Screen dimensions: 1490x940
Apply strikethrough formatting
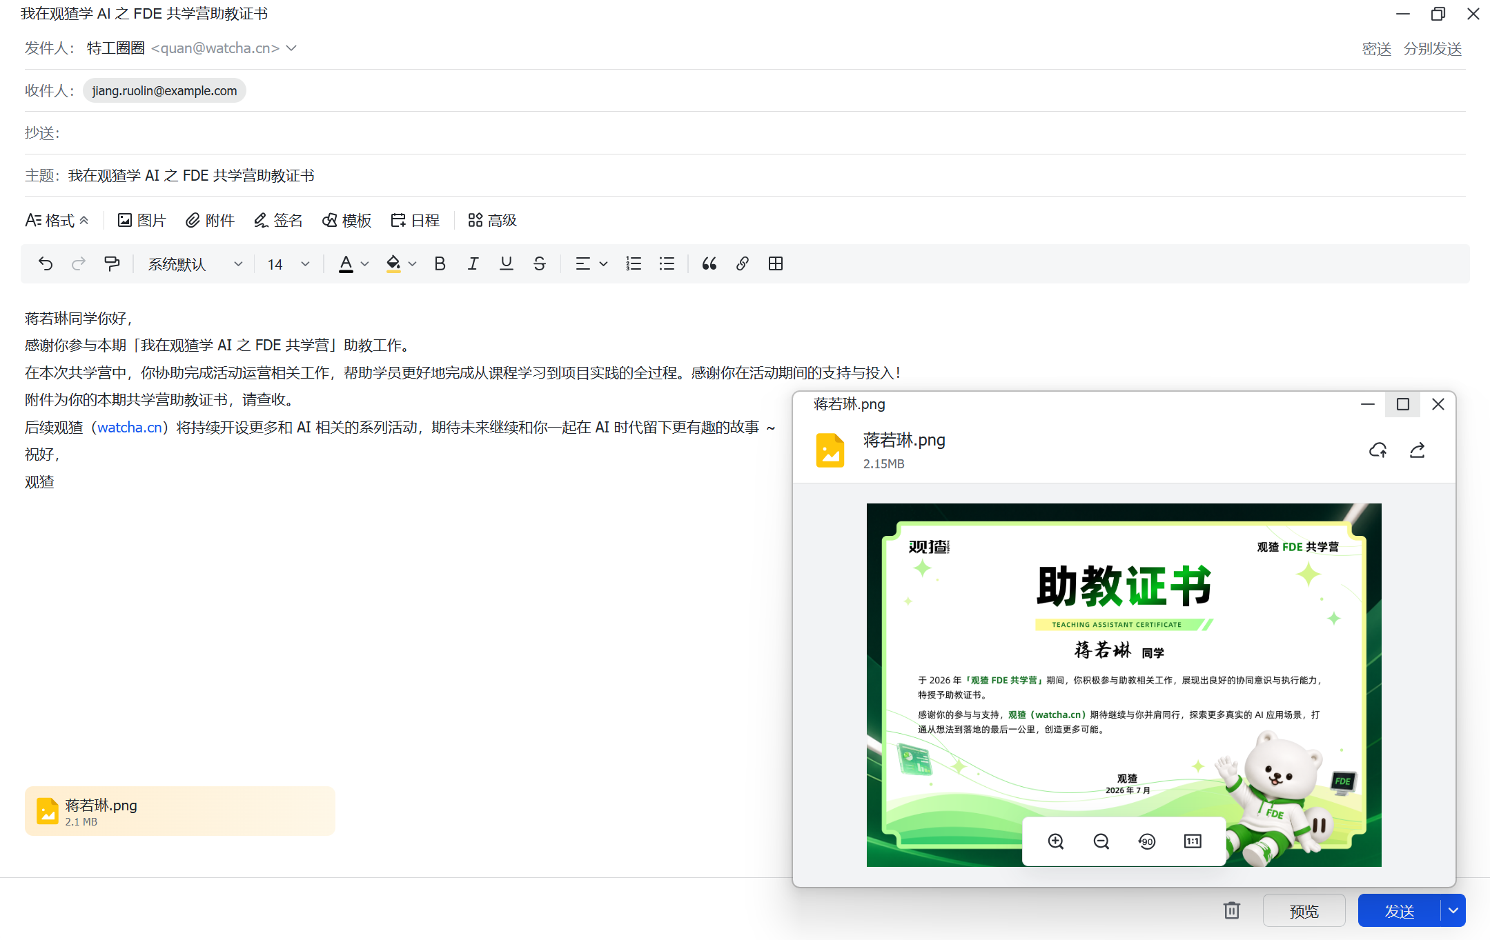[540, 264]
